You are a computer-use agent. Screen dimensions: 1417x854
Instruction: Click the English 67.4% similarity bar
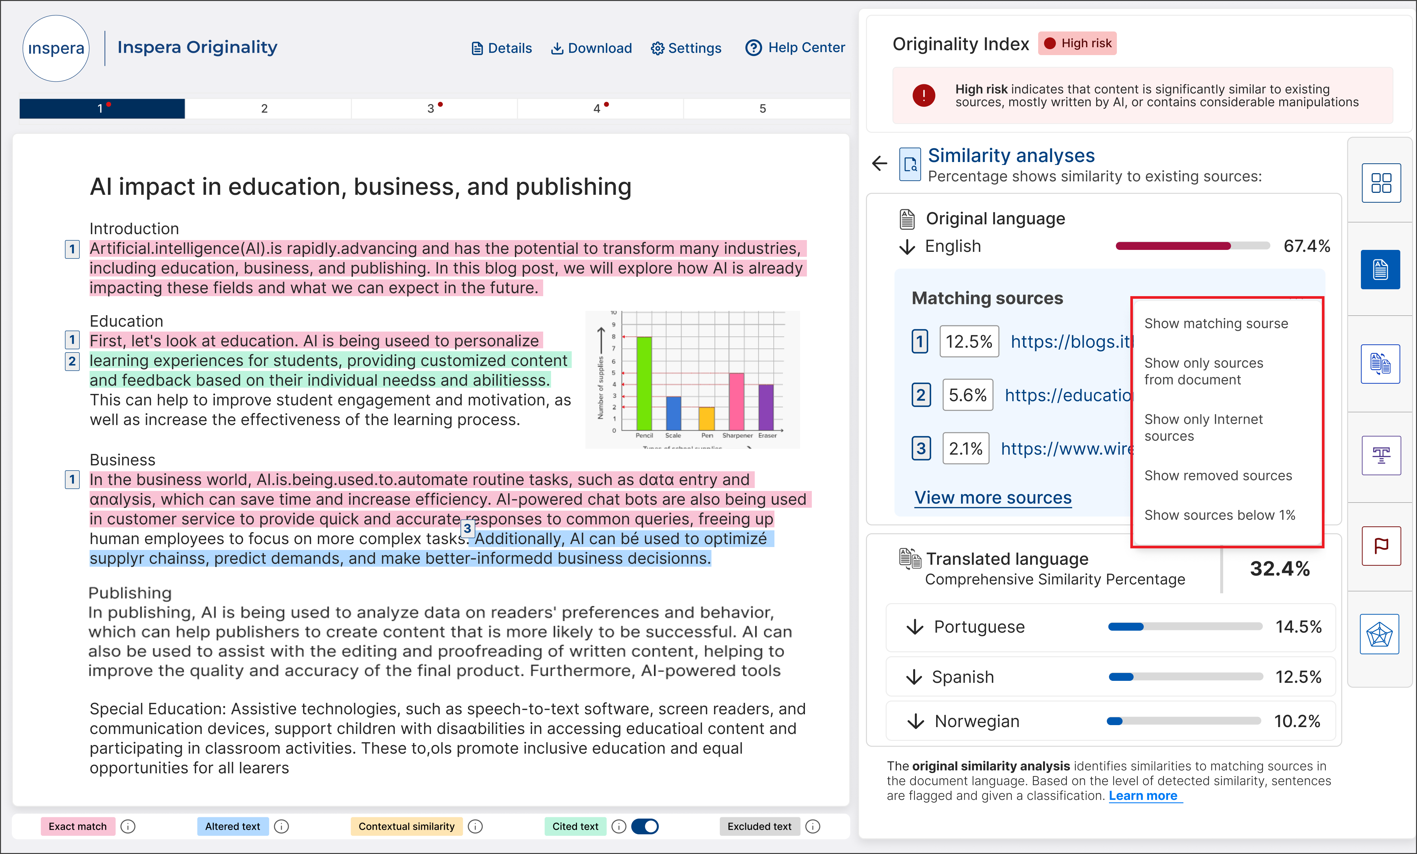(x=1193, y=246)
